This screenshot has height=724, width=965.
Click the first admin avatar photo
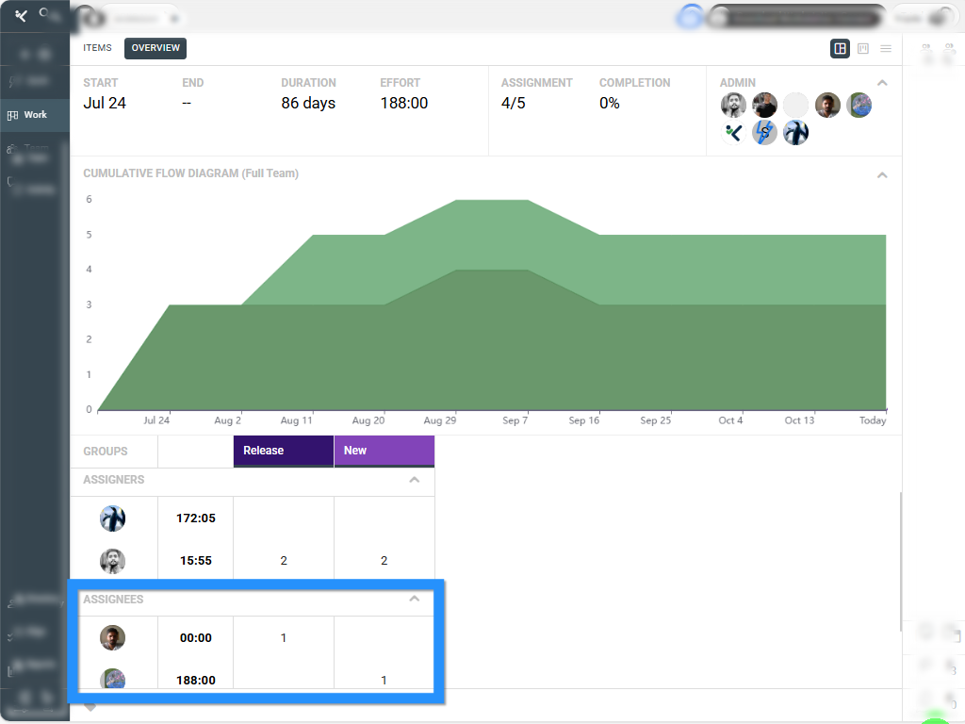733,105
